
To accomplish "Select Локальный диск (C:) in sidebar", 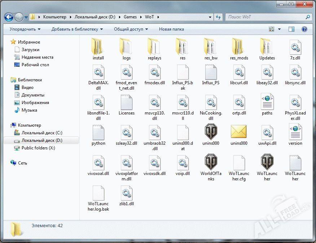I will (x=41, y=133).
